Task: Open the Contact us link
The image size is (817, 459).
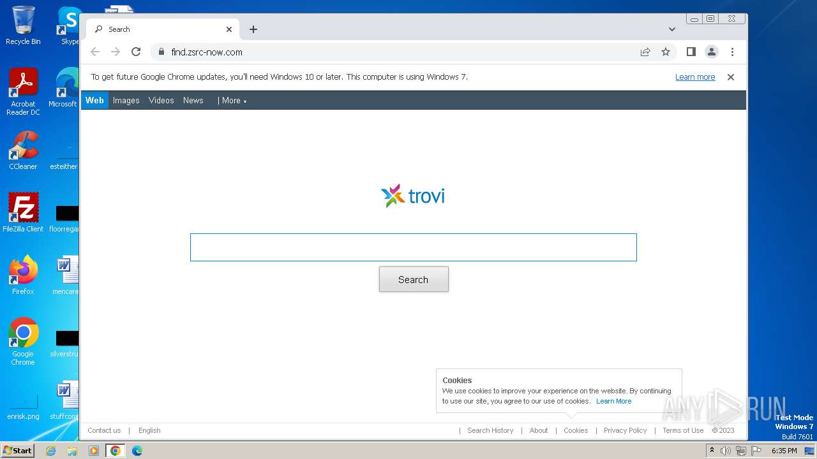Action: [104, 430]
